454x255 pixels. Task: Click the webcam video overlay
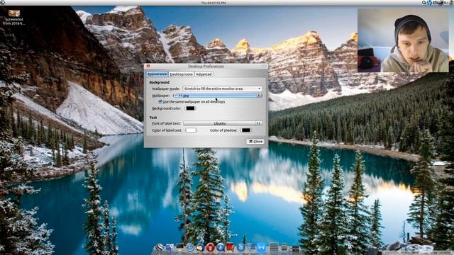(x=403, y=40)
